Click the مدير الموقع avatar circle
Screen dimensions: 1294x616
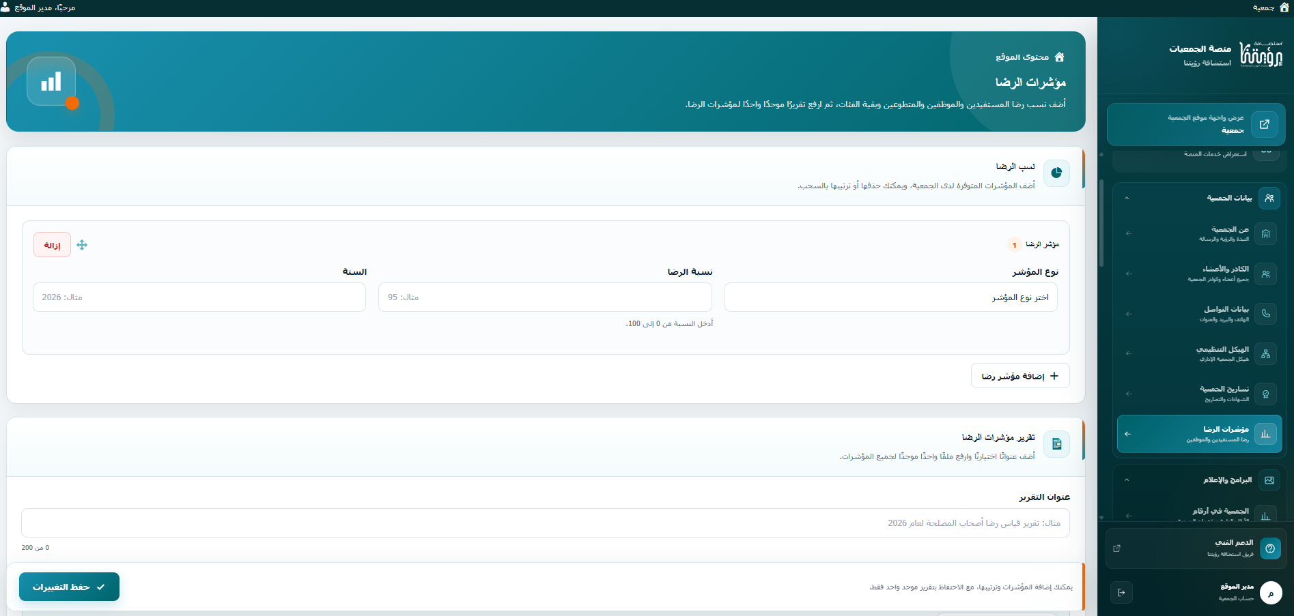tap(1270, 593)
